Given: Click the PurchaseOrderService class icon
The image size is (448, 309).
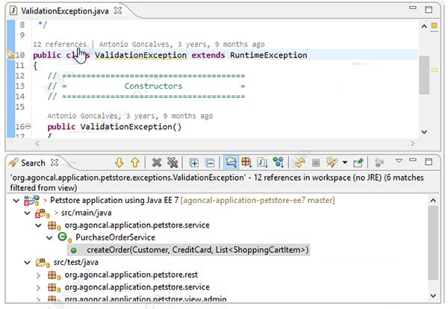Looking at the screenshot, I should [63, 237].
